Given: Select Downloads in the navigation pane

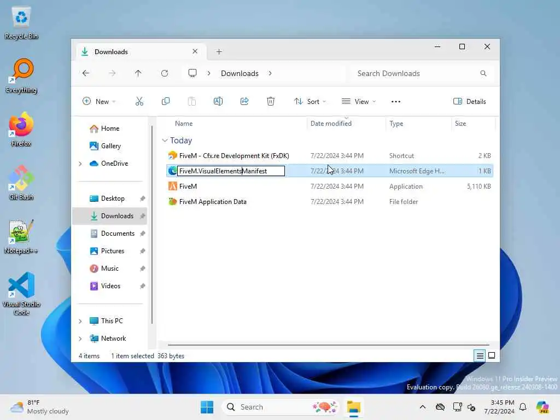Looking at the screenshot, I should click(x=109, y=216).
